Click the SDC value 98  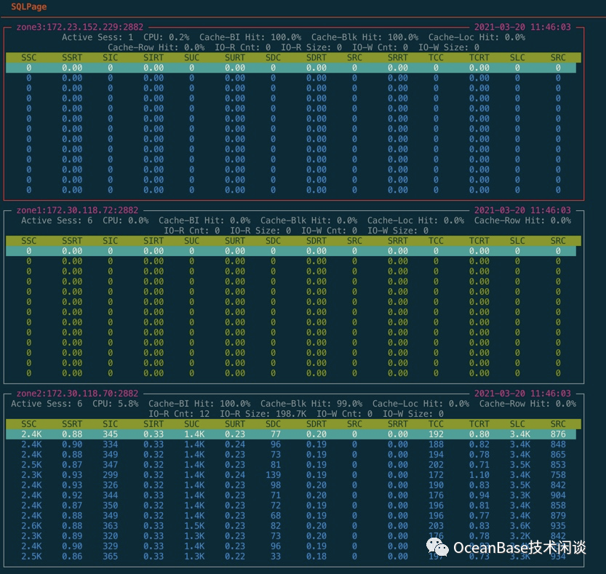[276, 485]
